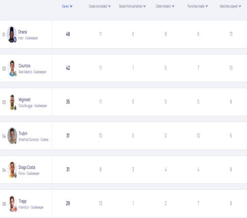Sort by Goals conceded column
This screenshot has width=247, height=218.
[100, 6]
